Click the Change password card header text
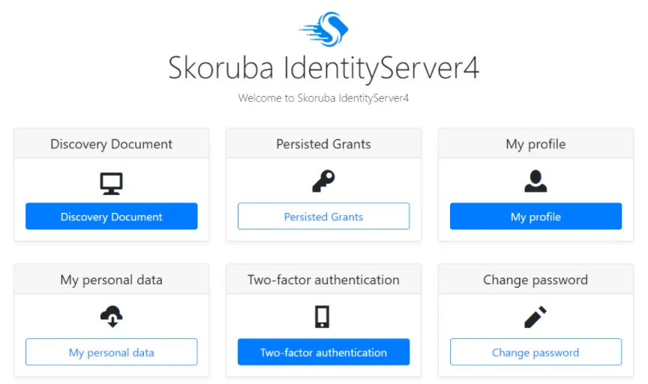This screenshot has height=384, width=648. [x=535, y=280]
